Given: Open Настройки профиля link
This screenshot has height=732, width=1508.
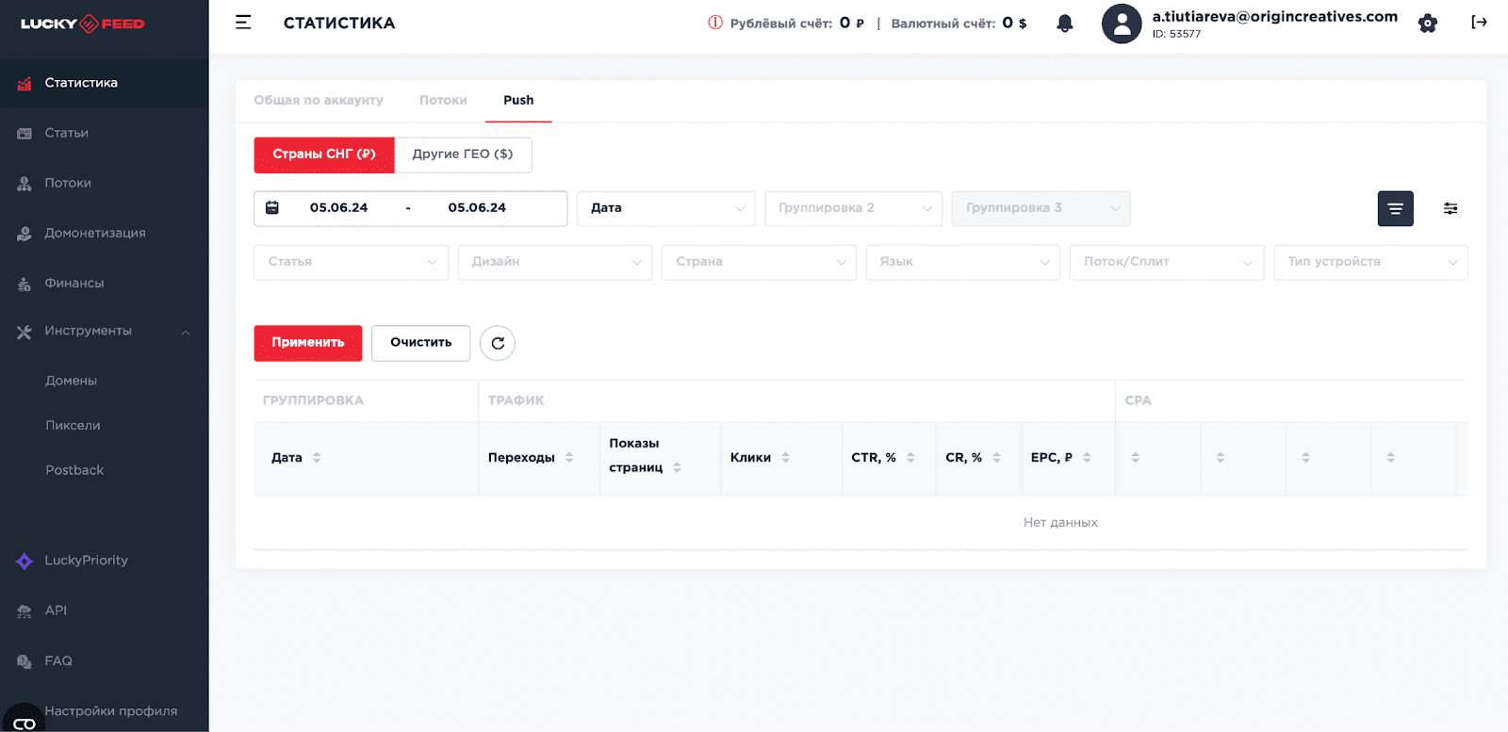Looking at the screenshot, I should 111,711.
